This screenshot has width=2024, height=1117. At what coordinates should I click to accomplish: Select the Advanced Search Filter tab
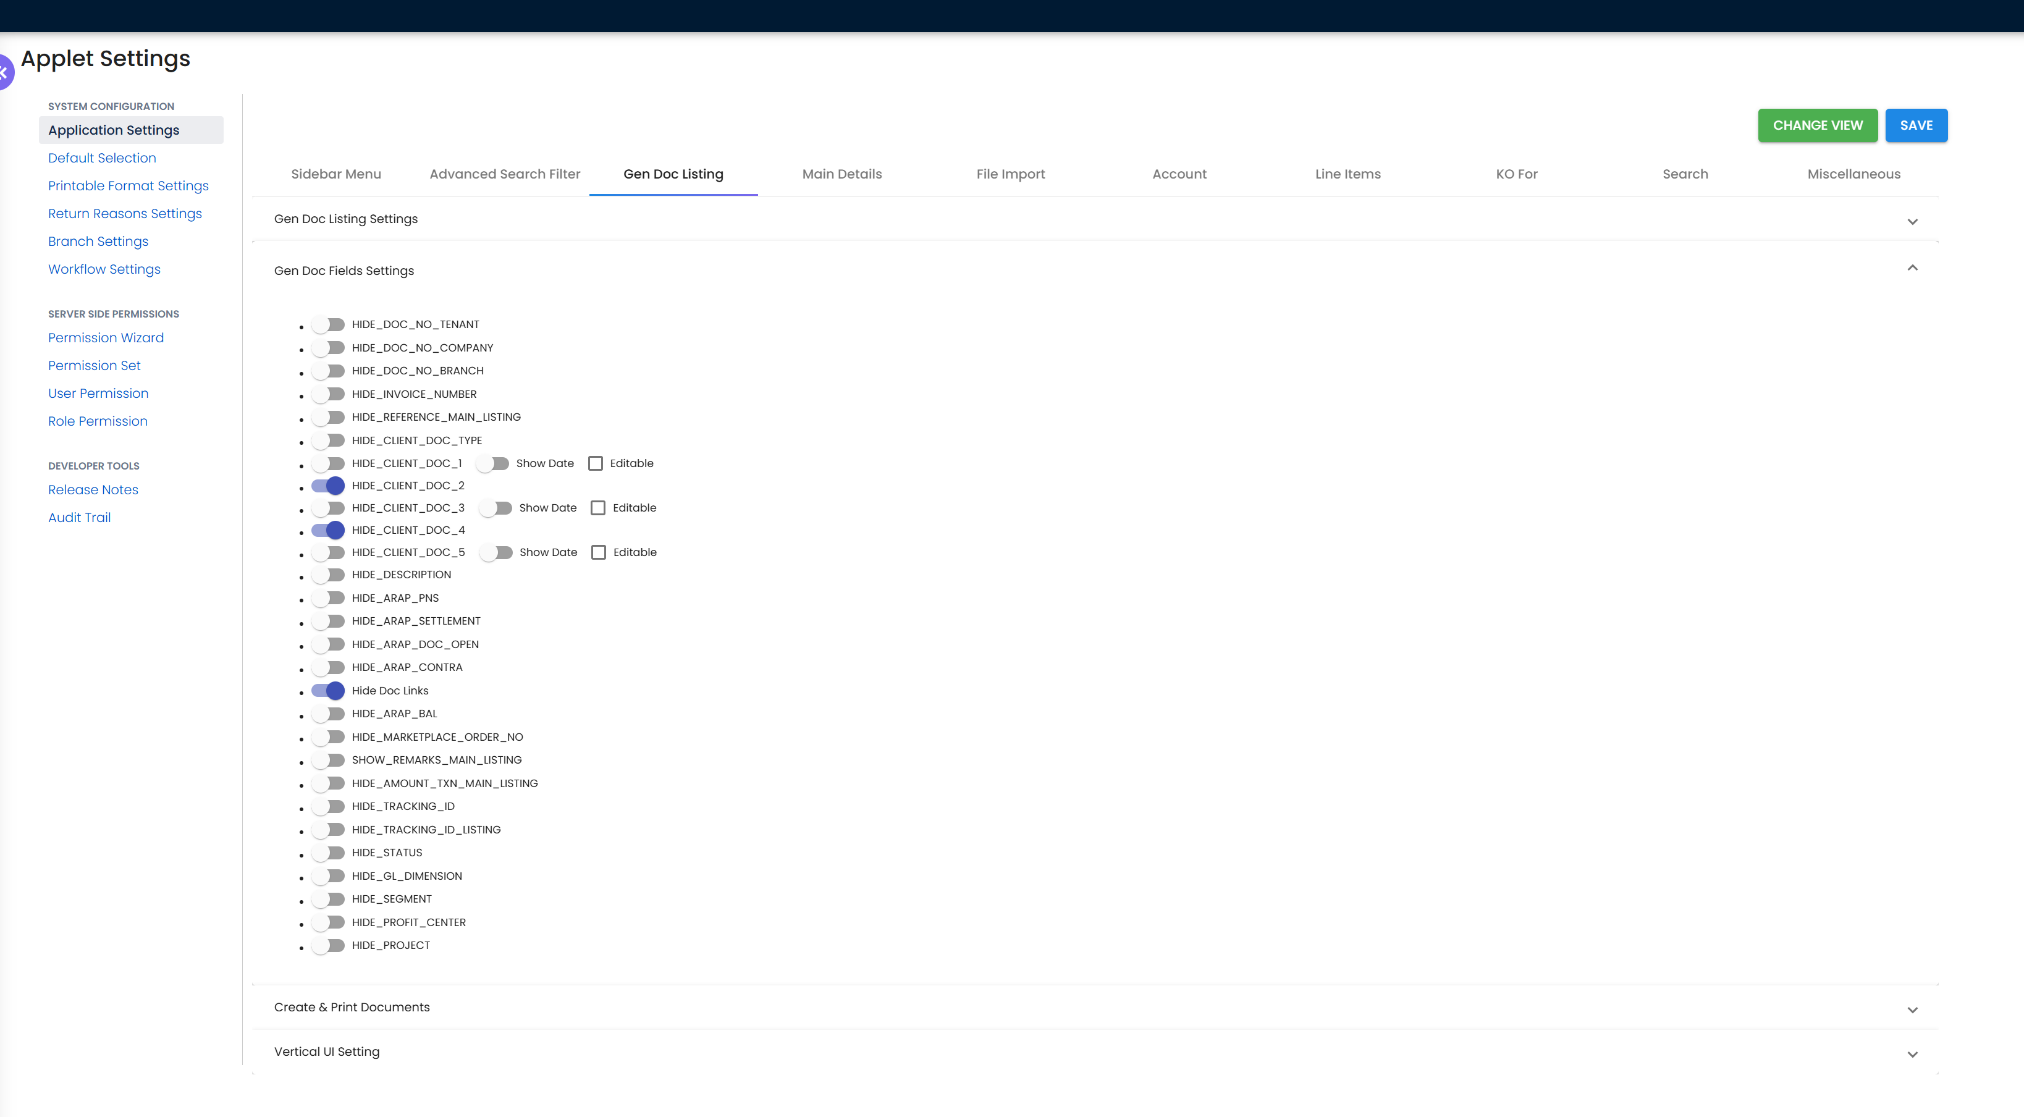[x=504, y=174]
